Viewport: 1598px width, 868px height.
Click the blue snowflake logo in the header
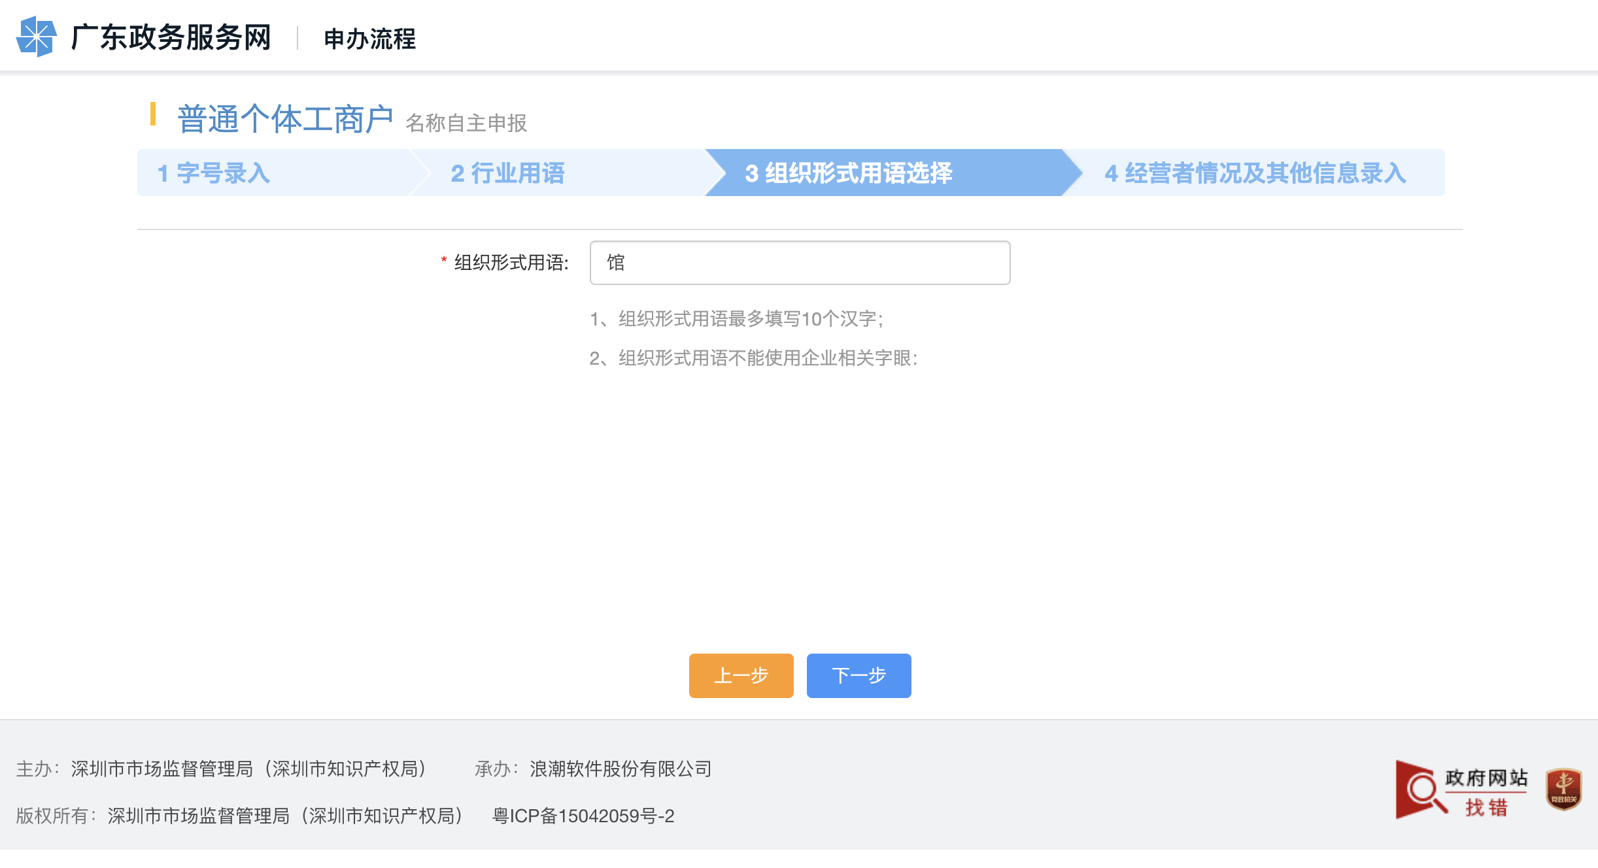pyautogui.click(x=37, y=38)
